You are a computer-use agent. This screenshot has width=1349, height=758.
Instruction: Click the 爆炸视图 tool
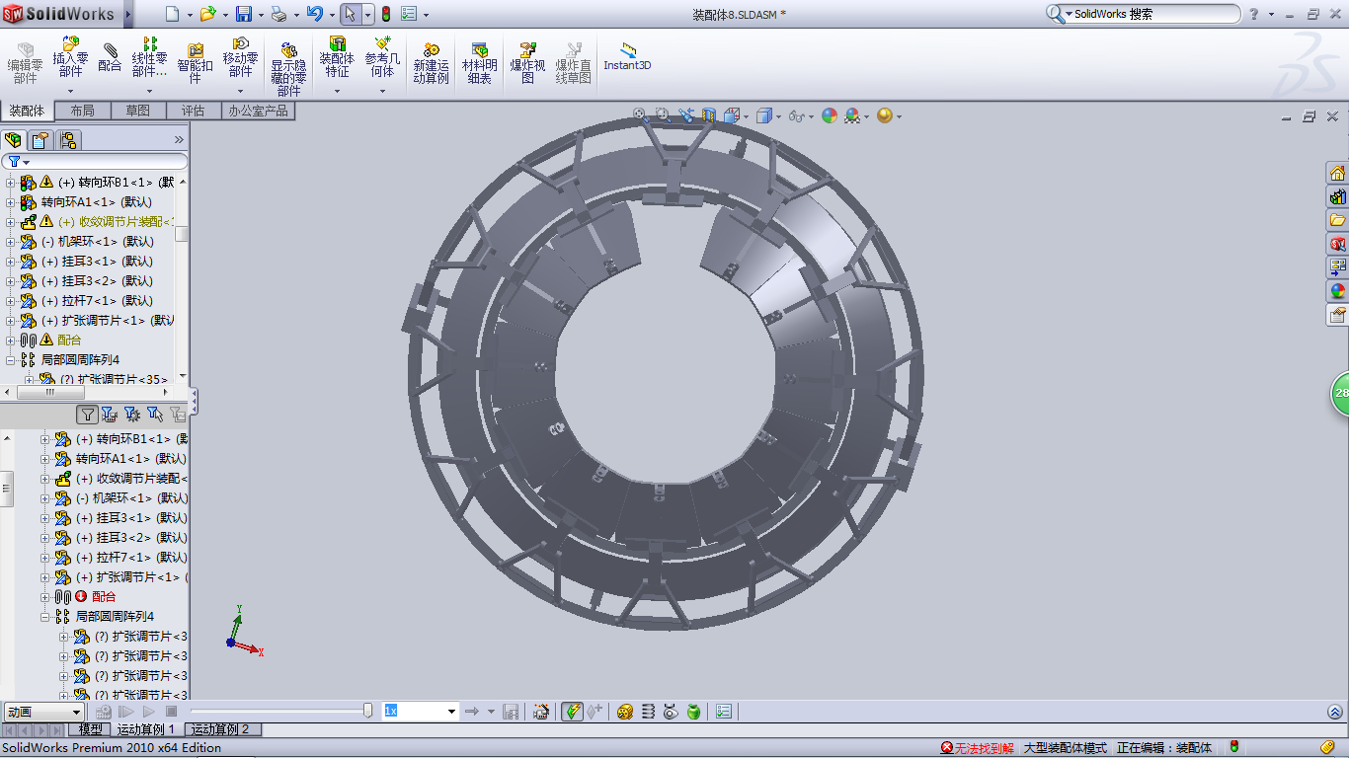pyautogui.click(x=527, y=63)
